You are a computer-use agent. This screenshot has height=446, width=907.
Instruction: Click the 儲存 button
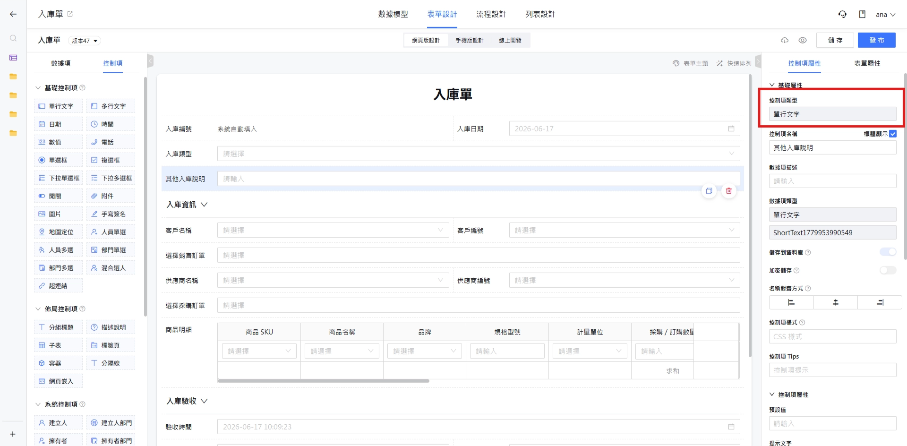pyautogui.click(x=835, y=40)
